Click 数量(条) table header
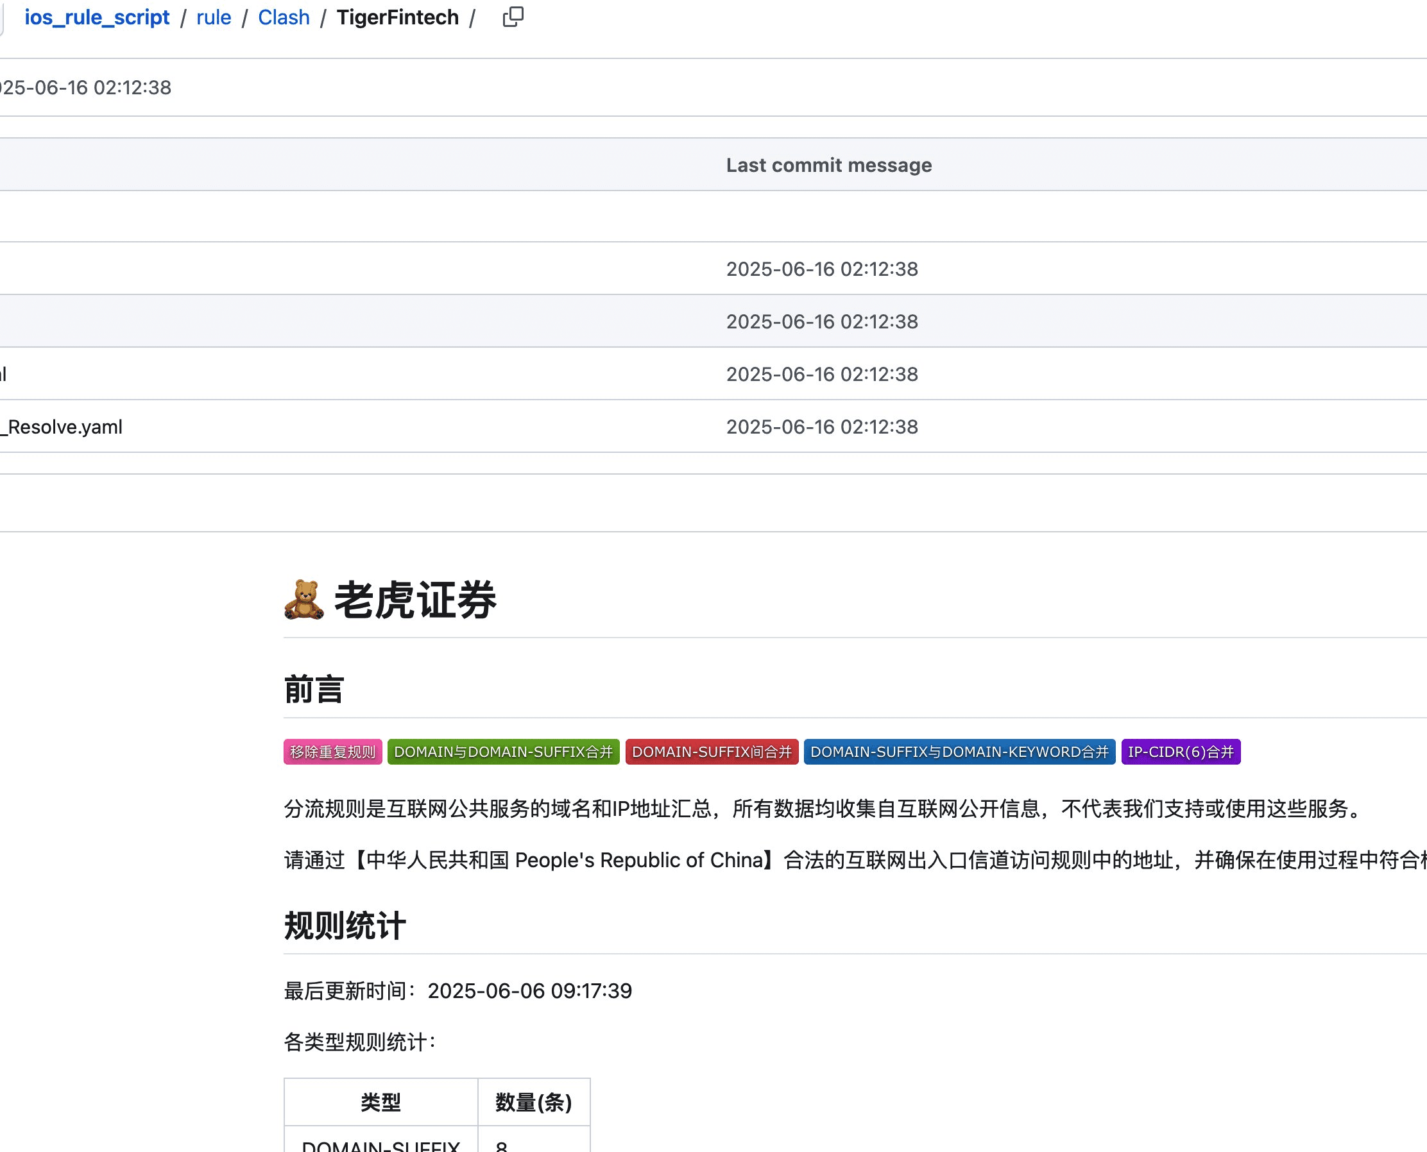The width and height of the screenshot is (1427, 1152). [x=534, y=1102]
